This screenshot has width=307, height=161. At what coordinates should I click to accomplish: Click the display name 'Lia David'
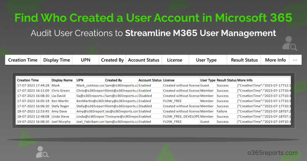[x=58, y=96]
